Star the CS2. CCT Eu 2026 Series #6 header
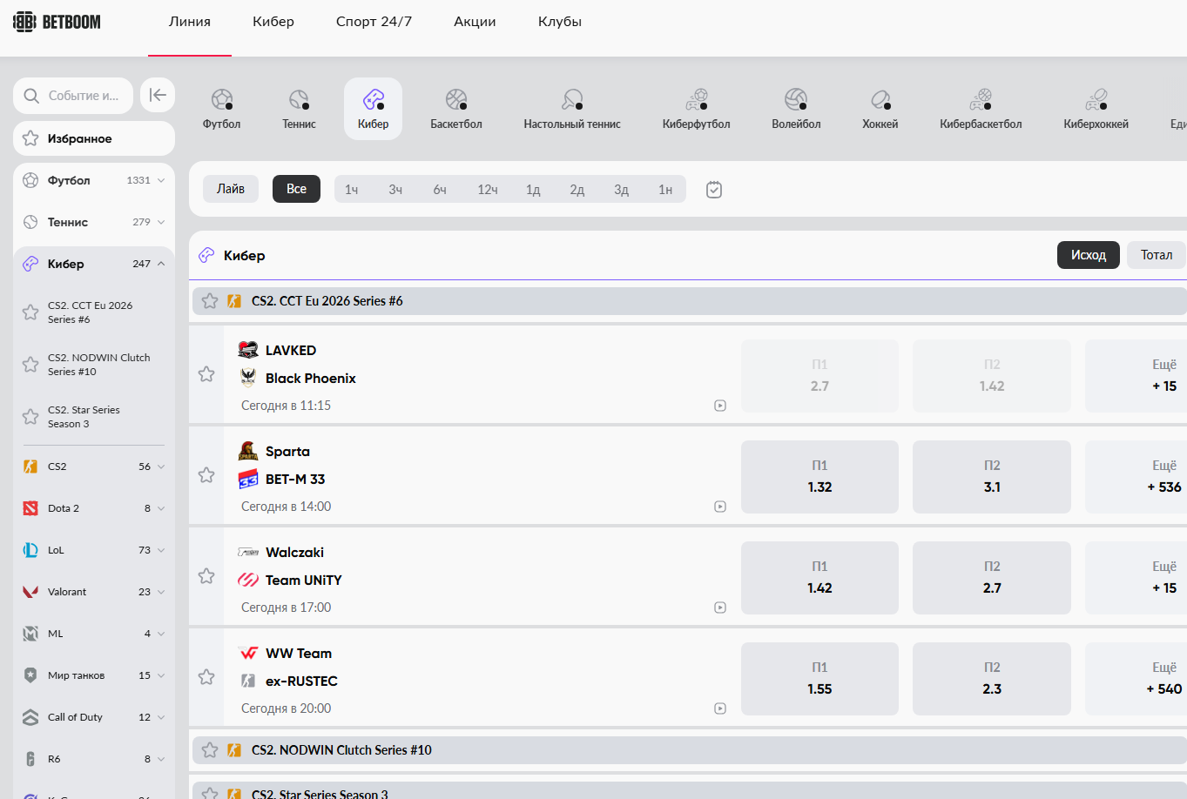The height and width of the screenshot is (799, 1187). tap(210, 301)
